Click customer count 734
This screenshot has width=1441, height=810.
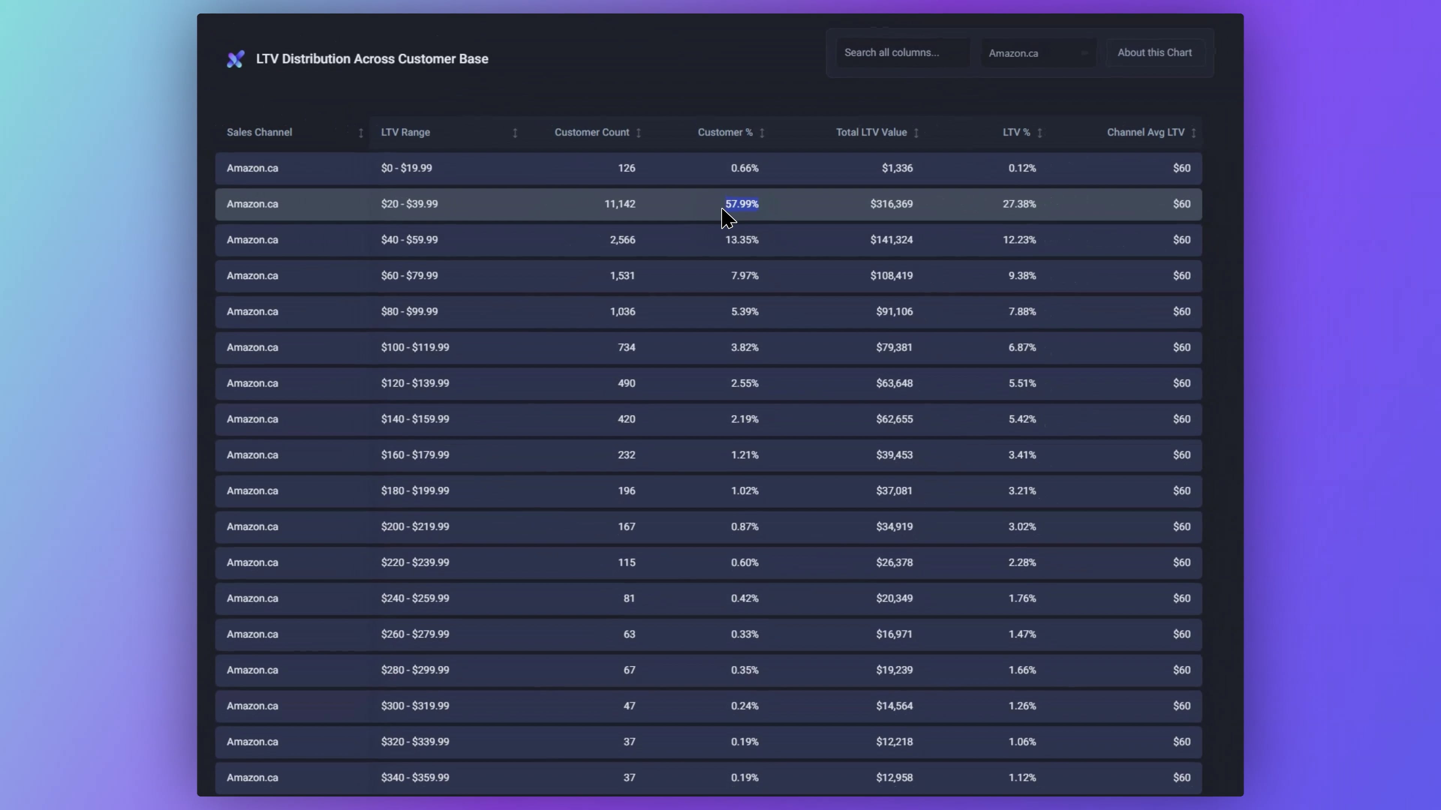627,347
